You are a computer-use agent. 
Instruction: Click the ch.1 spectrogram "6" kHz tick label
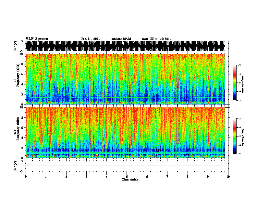pyautogui.click(x=22, y=74)
